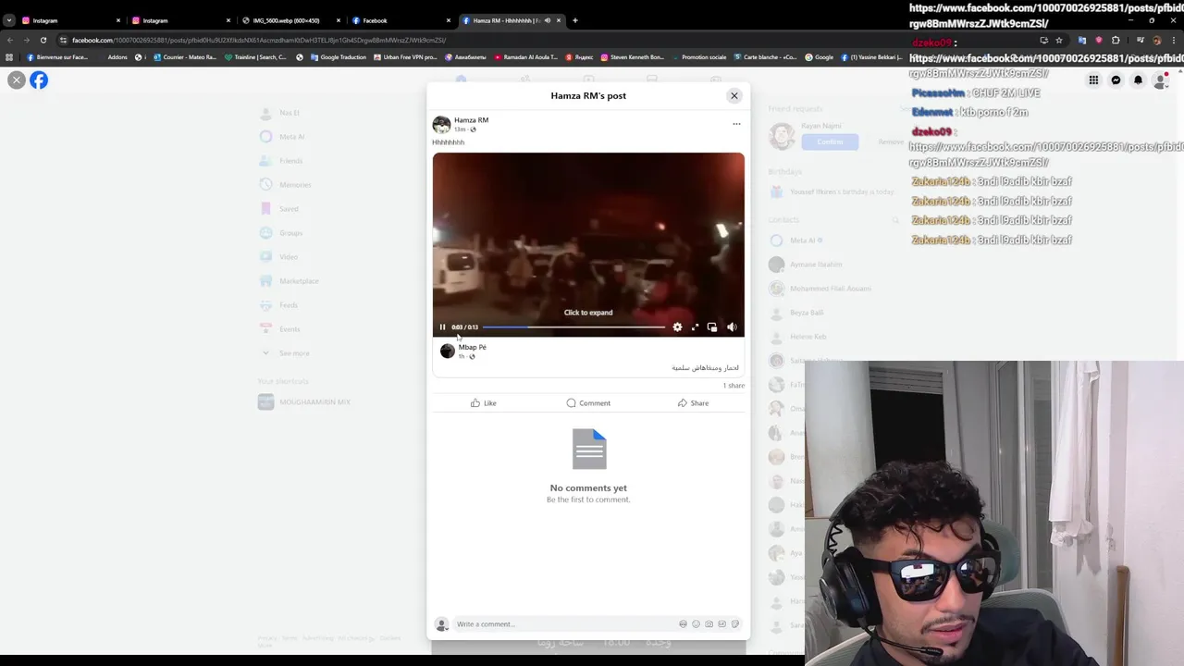The image size is (1184, 666).
Task: Expand video to fullscreen
Action: (695, 327)
